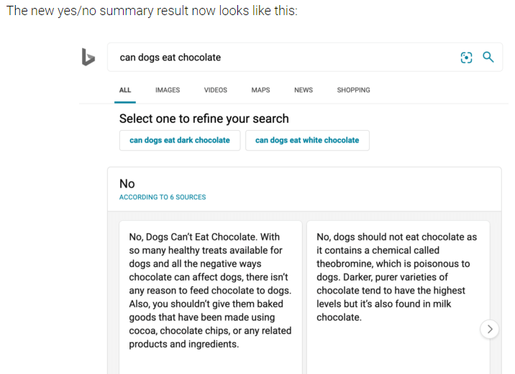Screen dimensions: 515x374
Task: Open the MAPS tab
Action: tap(260, 90)
